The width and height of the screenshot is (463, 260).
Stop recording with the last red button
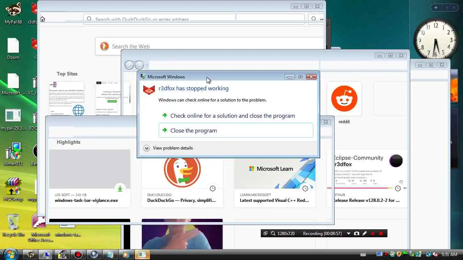(381, 234)
